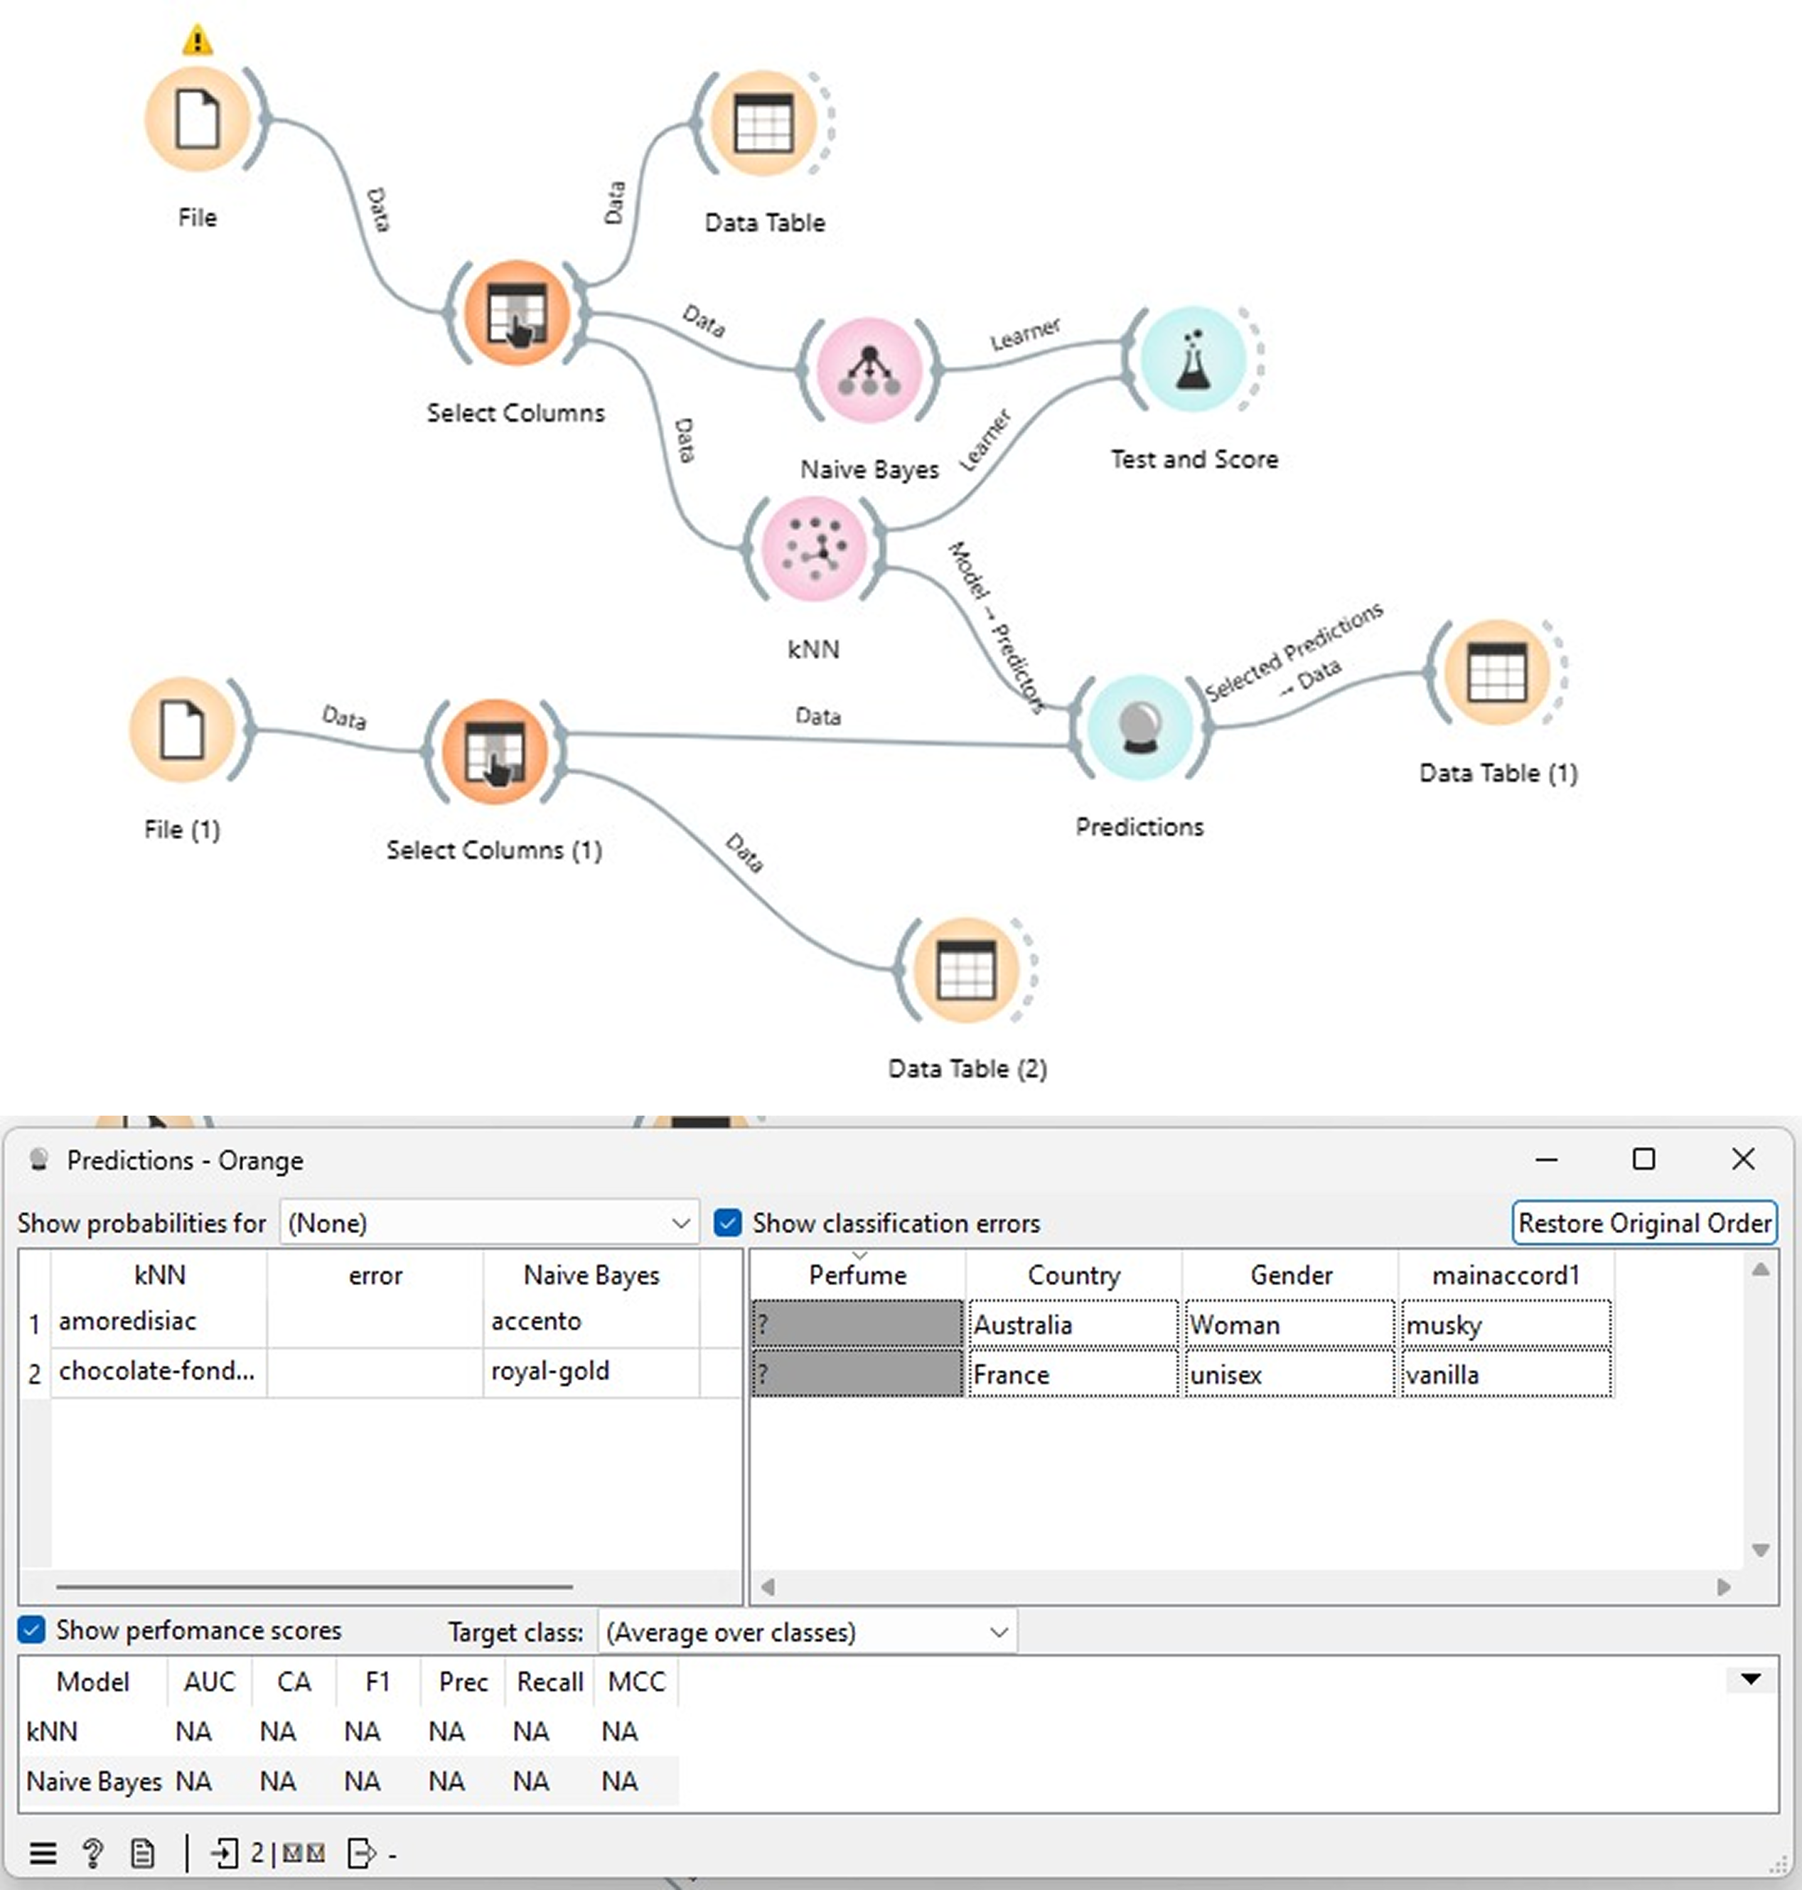Sort by kNN column header
Image resolution: width=1802 pixels, height=1890 pixels.
159,1275
